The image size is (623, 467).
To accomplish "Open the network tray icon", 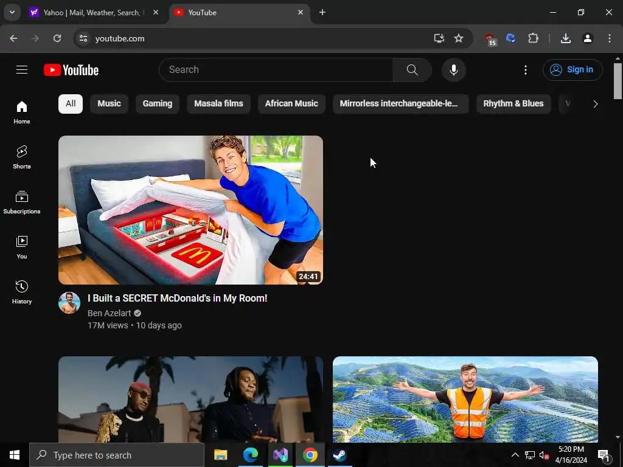I will (x=530, y=455).
